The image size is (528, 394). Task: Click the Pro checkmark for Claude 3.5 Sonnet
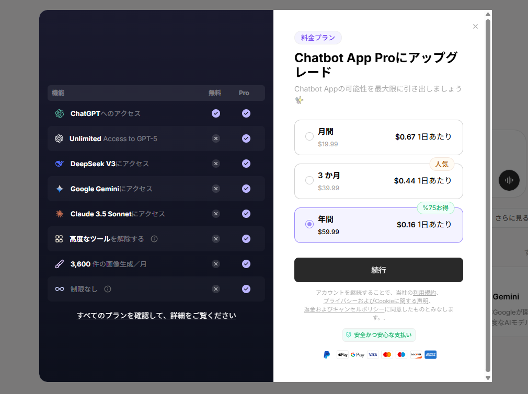coord(246,214)
